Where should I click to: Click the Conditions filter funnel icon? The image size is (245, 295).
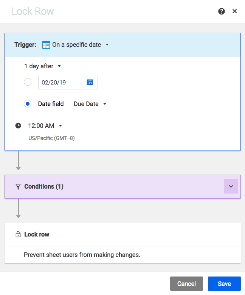tap(18, 187)
